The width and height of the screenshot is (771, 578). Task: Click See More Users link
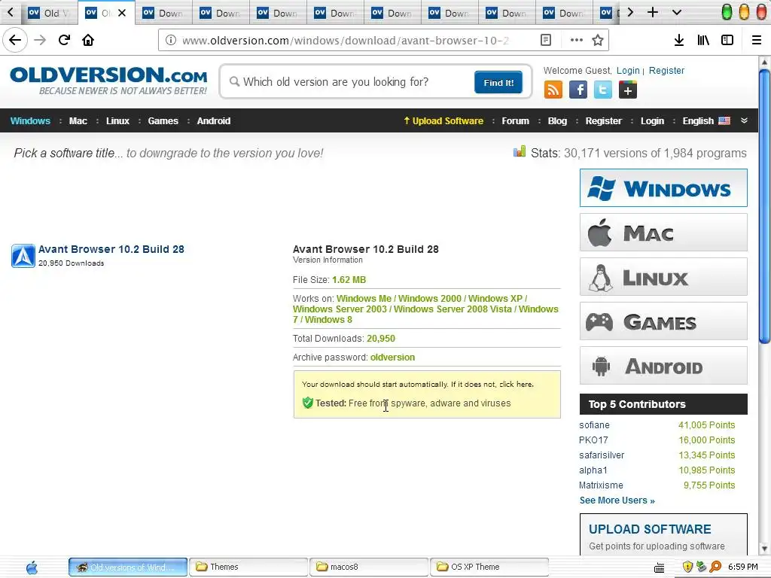pos(617,500)
